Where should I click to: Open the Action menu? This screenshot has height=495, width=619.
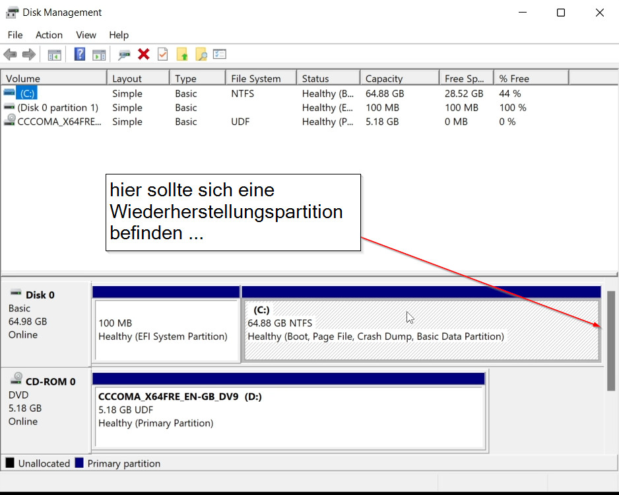49,35
